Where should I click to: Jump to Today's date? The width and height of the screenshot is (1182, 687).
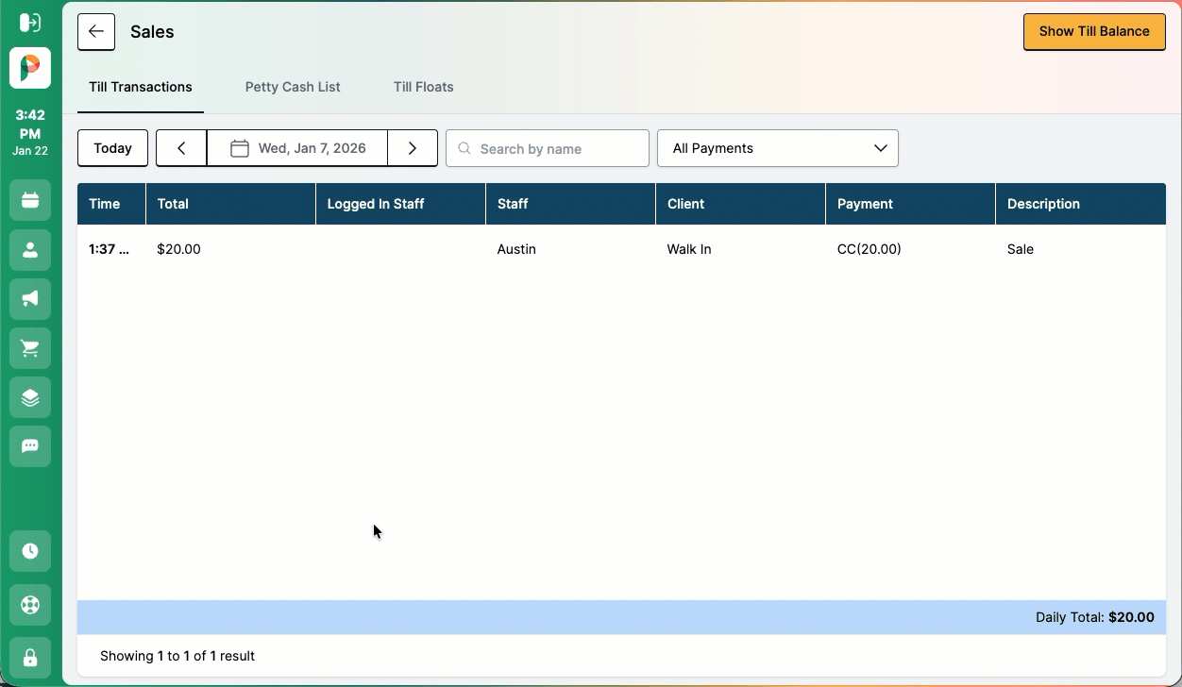click(x=112, y=148)
